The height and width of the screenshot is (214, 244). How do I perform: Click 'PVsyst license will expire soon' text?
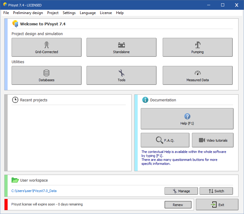[47, 204]
